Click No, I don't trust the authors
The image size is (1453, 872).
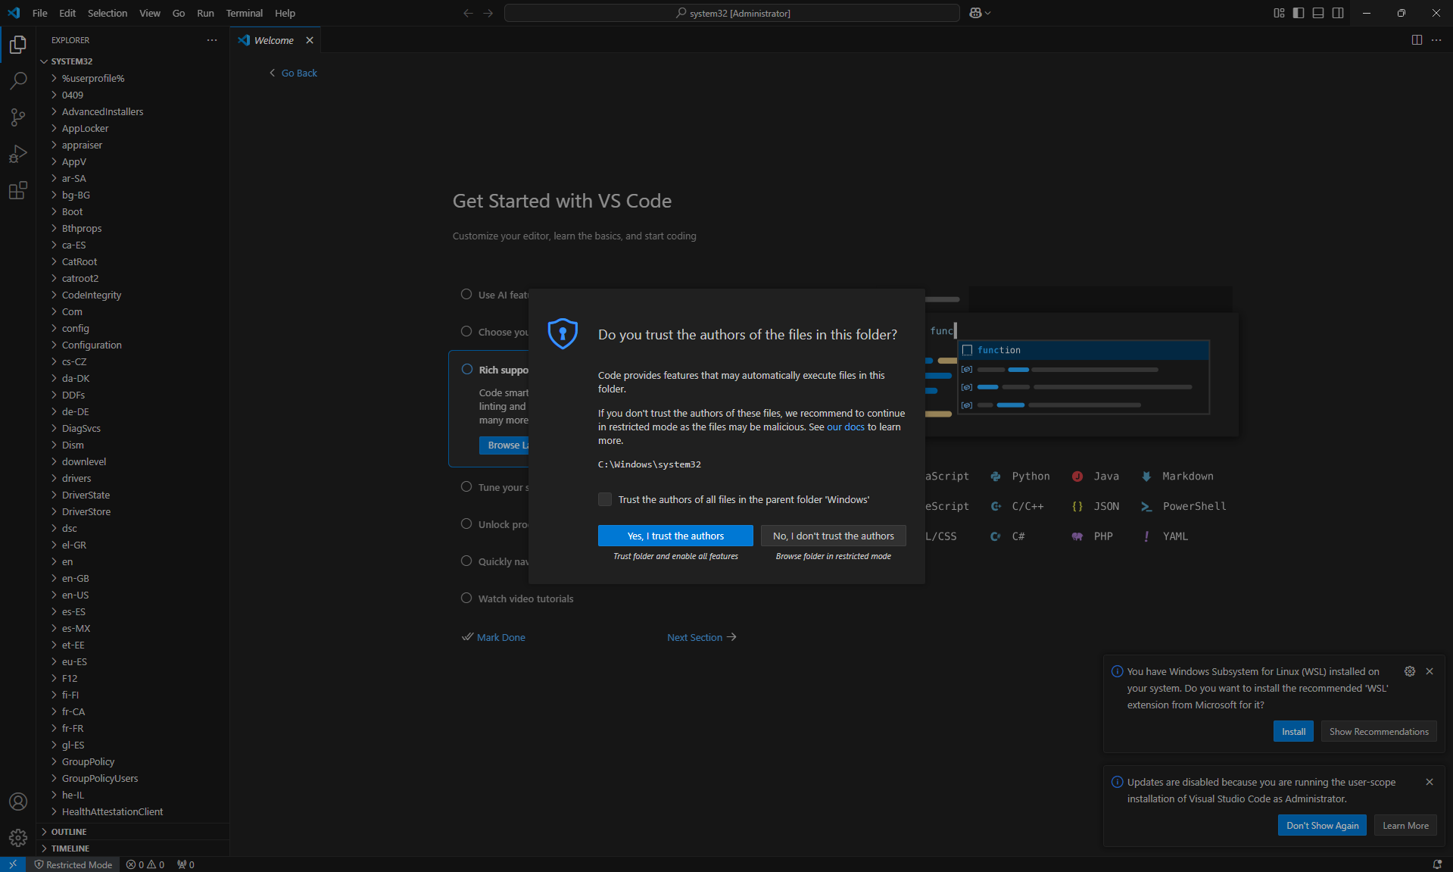coord(833,536)
